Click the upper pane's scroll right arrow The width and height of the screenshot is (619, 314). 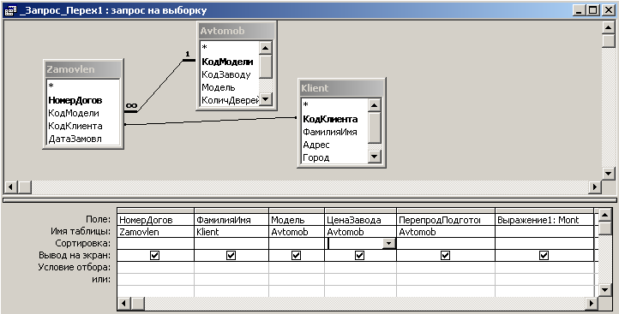coord(594,187)
